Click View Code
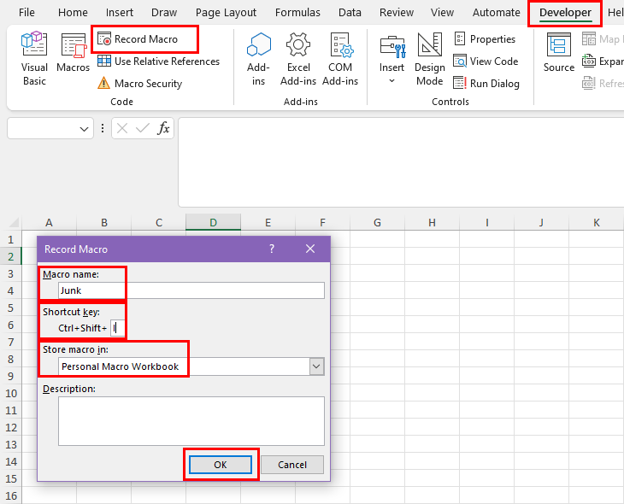Screen dimensions: 624x504 [486, 62]
